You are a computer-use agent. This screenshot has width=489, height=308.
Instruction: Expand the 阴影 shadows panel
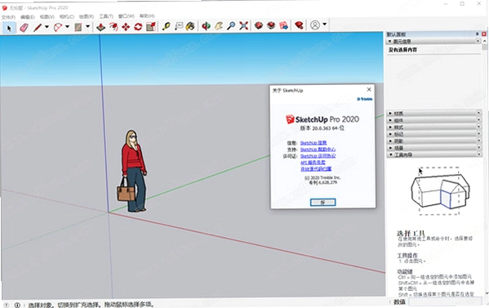pos(433,141)
